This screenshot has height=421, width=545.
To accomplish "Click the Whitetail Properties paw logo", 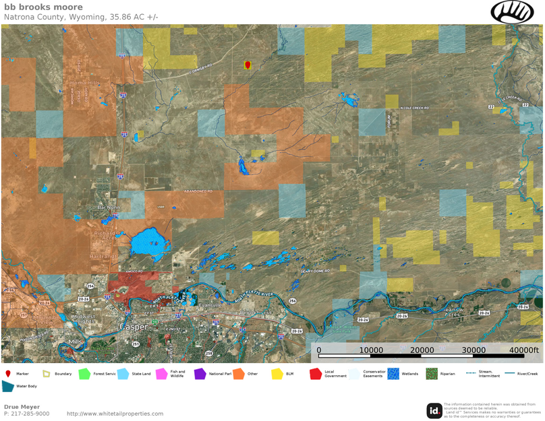I will (x=512, y=12).
